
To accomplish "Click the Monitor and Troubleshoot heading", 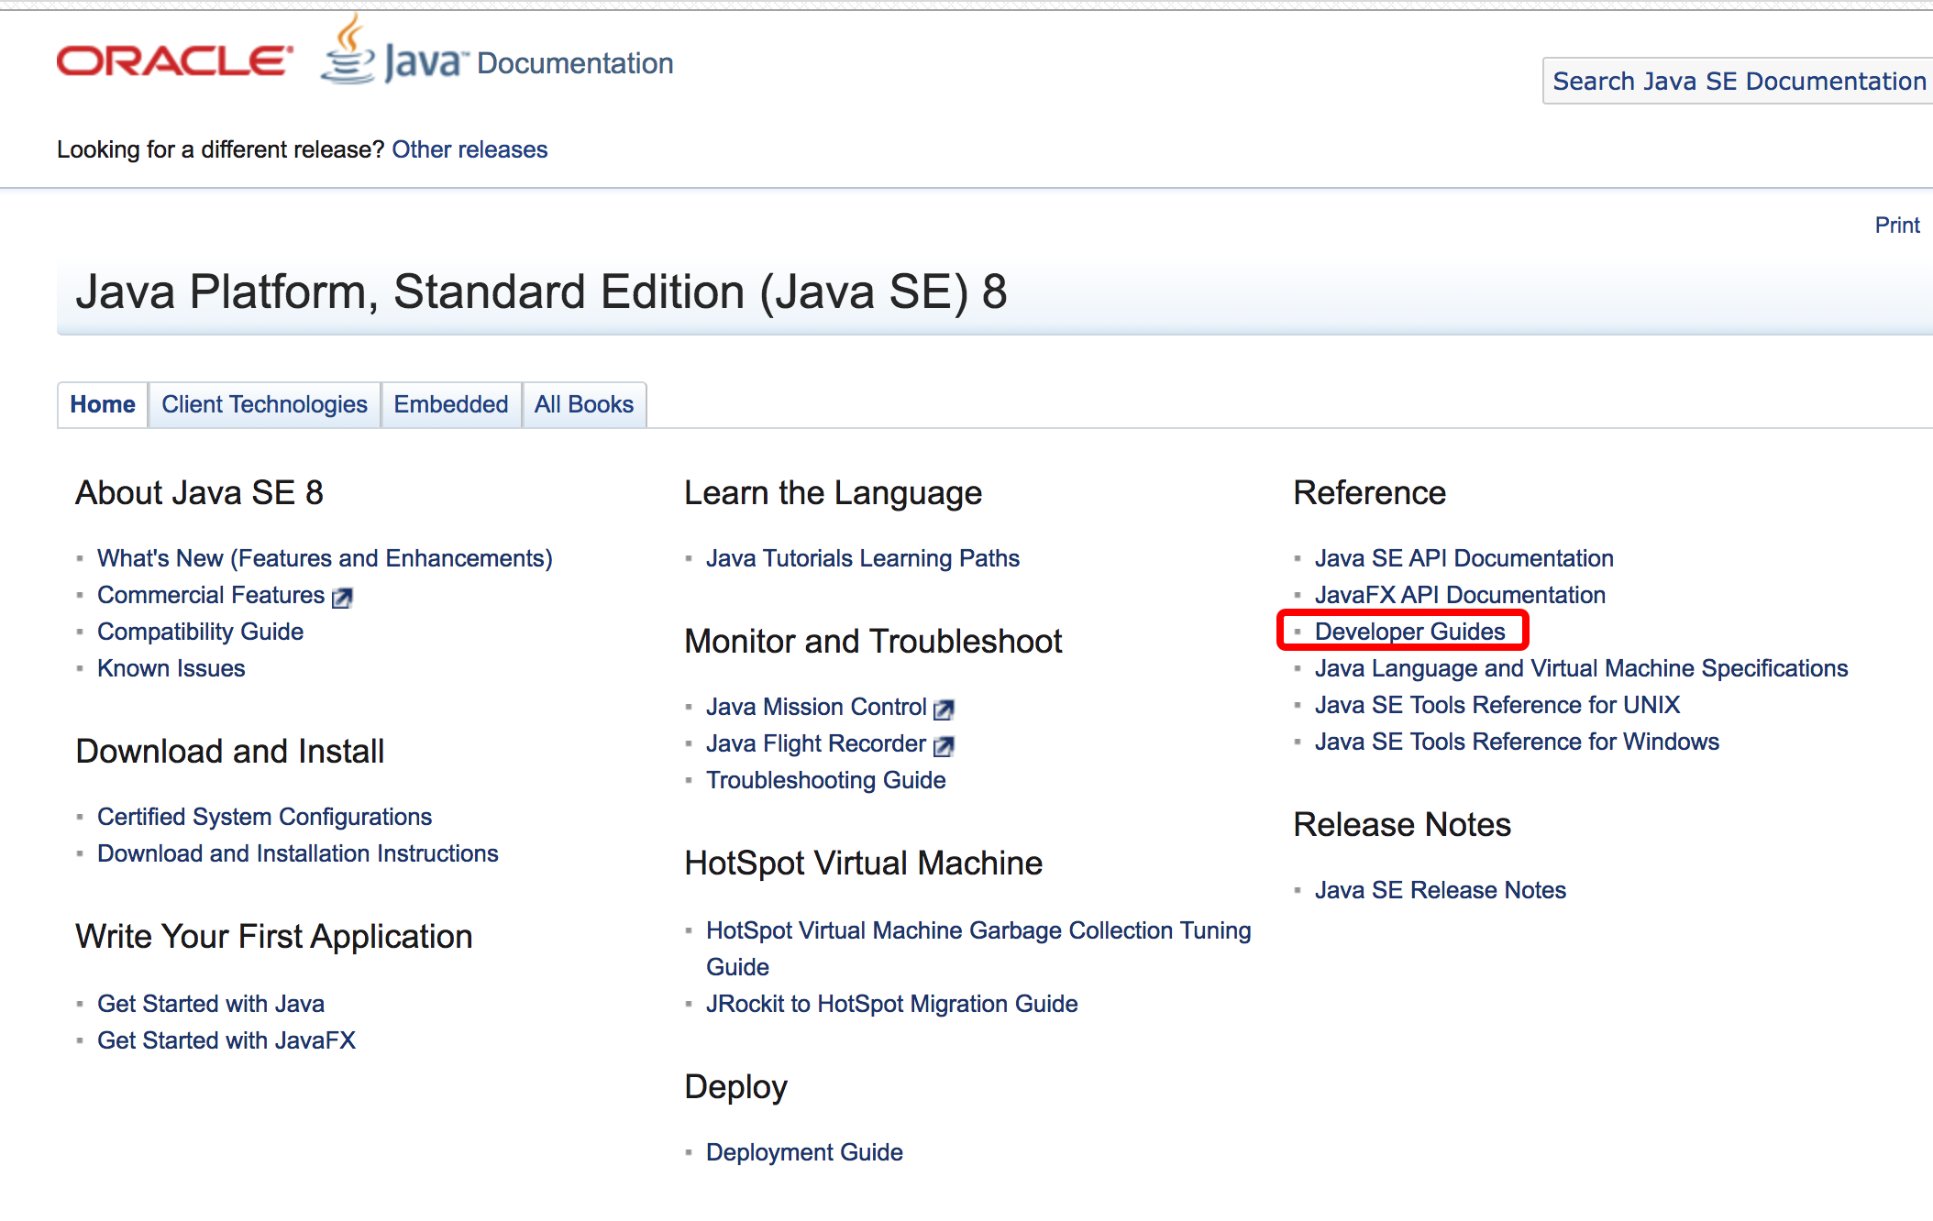I will [x=874, y=642].
